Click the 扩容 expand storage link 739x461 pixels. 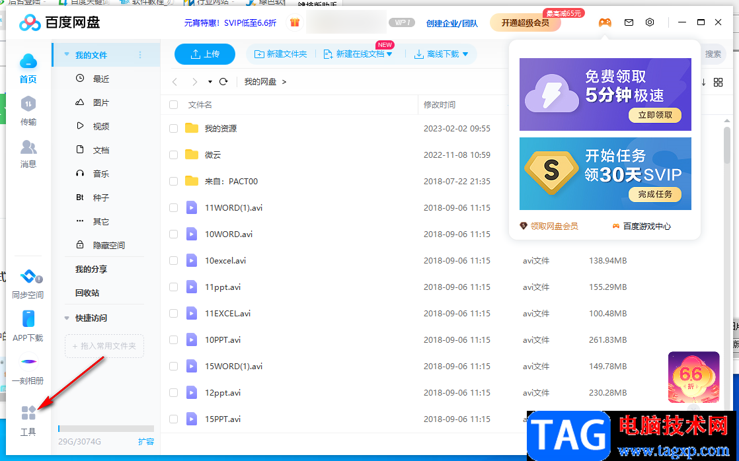[x=146, y=441]
